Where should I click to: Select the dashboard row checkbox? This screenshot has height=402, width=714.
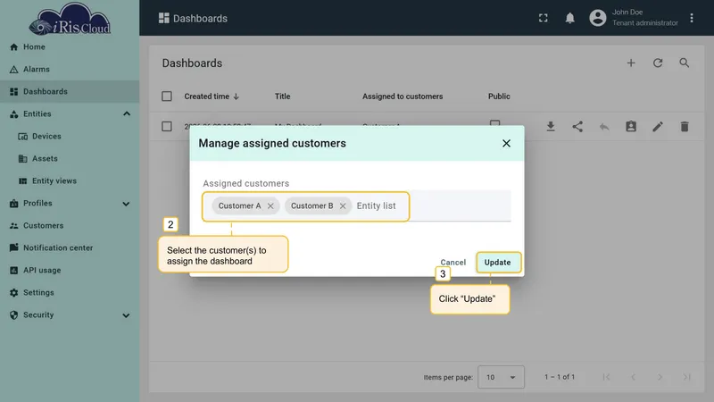click(167, 126)
